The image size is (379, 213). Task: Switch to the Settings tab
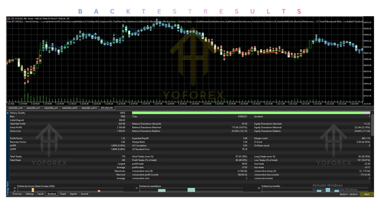[x=30, y=194]
